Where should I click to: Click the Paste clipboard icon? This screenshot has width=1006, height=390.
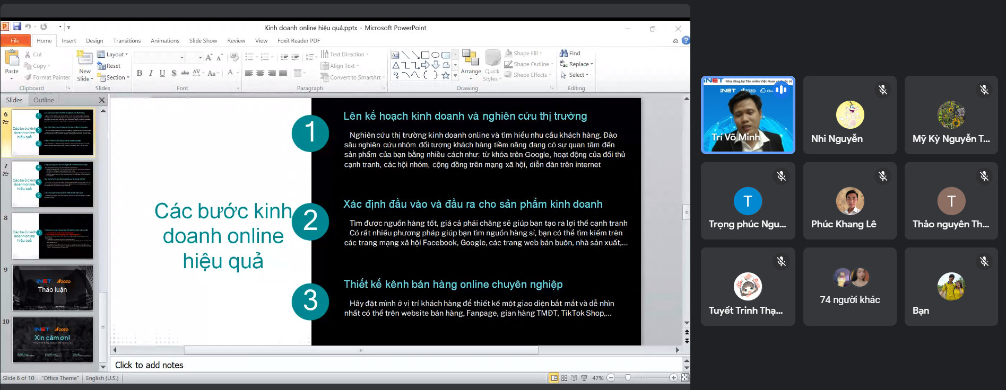click(x=11, y=58)
